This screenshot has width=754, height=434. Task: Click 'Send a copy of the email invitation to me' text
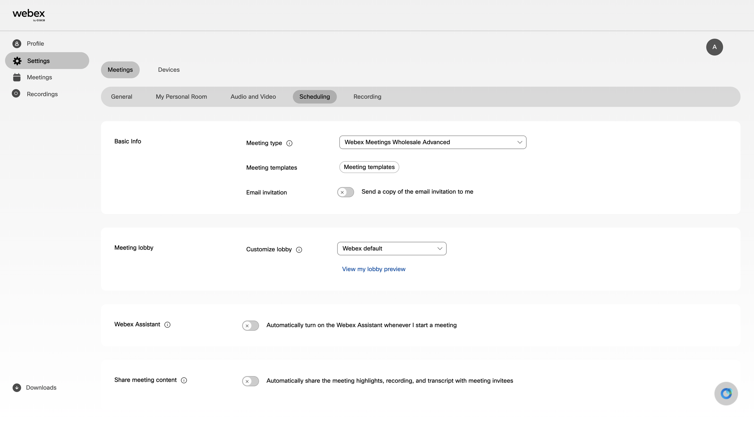417,192
